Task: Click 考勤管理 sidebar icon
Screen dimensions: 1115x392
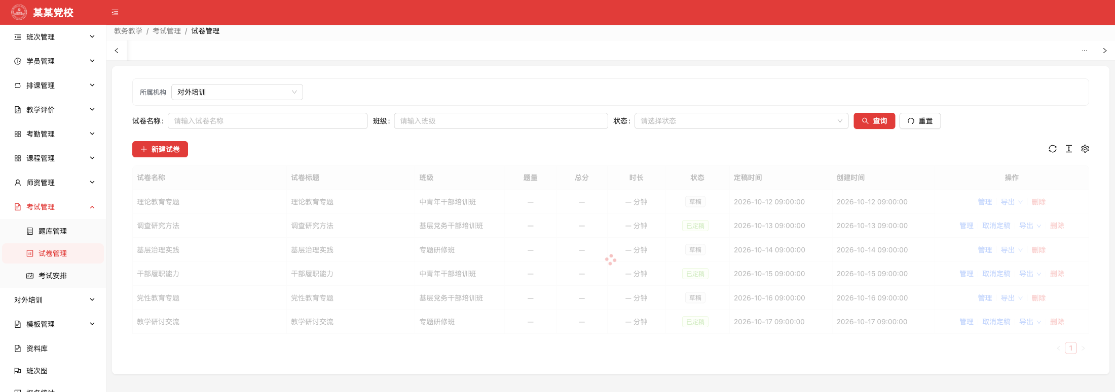Action: [18, 134]
